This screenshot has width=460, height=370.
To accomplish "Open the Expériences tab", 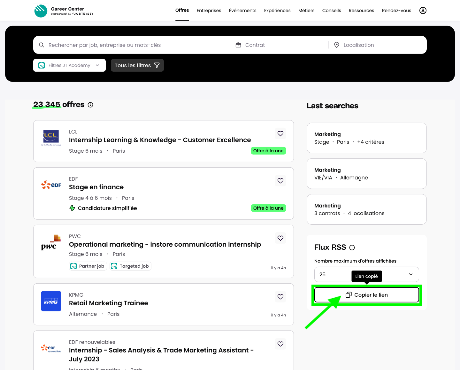I will pyautogui.click(x=277, y=11).
